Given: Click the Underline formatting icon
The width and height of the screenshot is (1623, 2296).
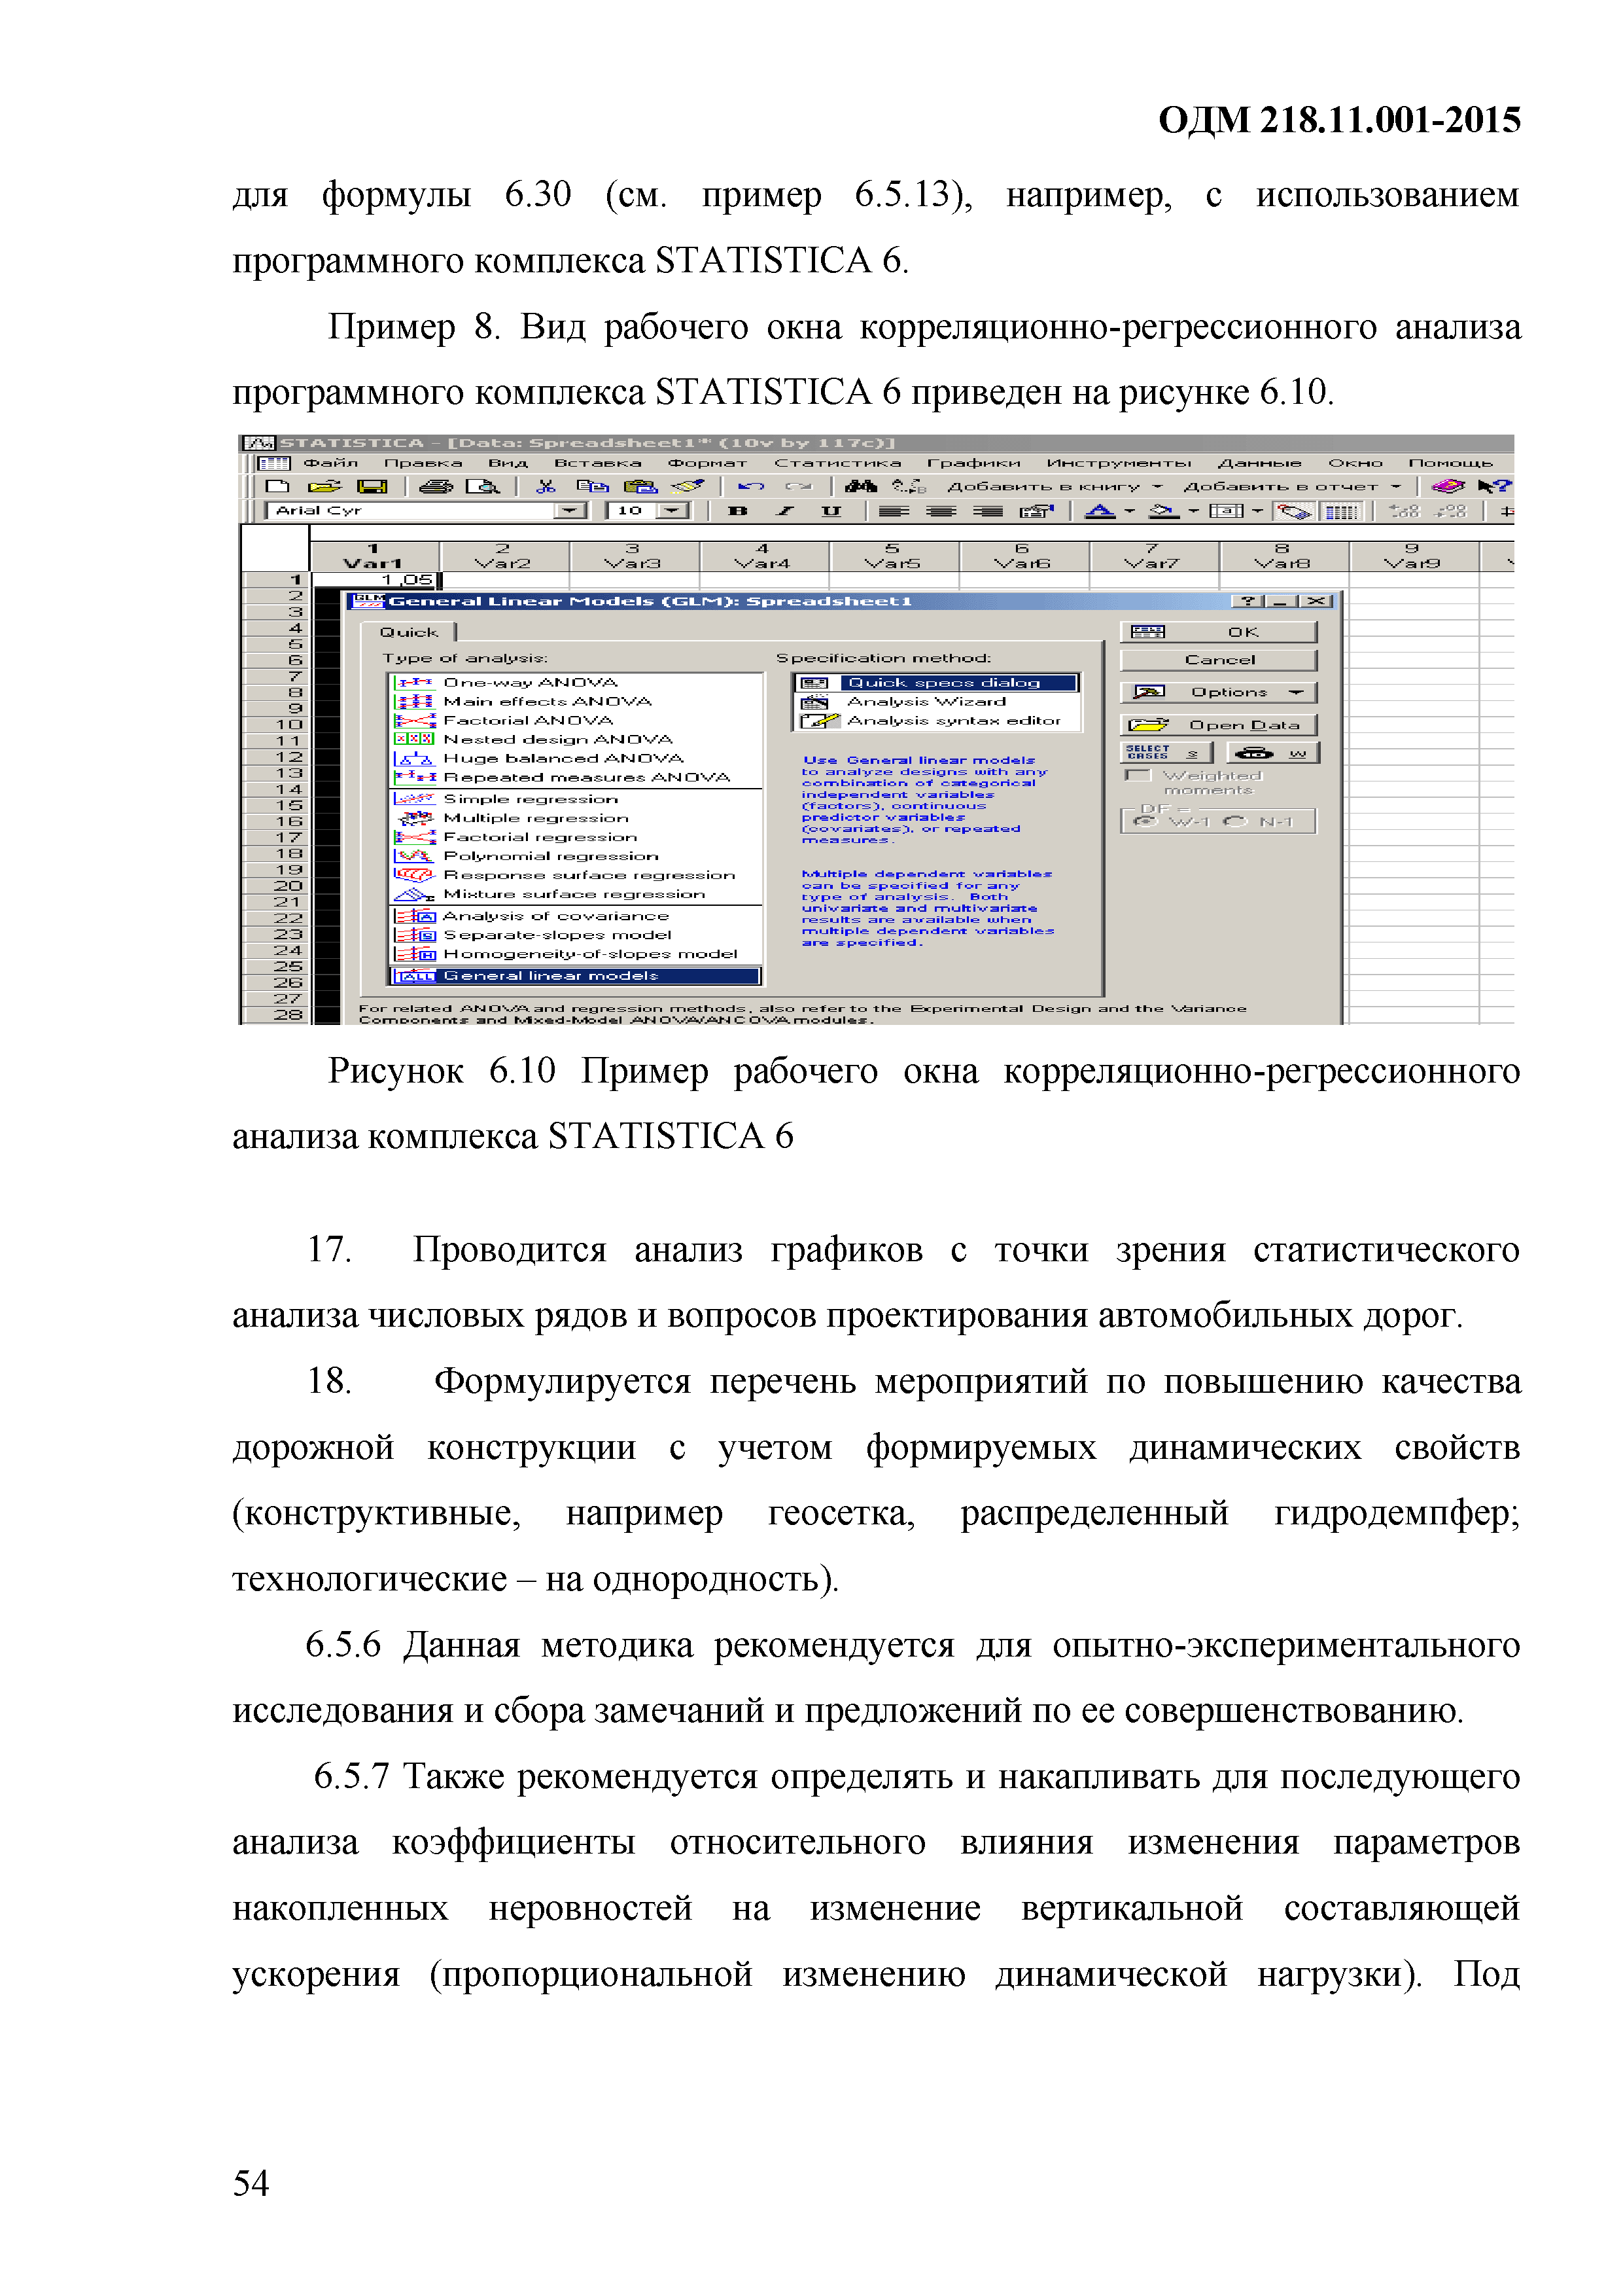Looking at the screenshot, I should pyautogui.click(x=831, y=511).
